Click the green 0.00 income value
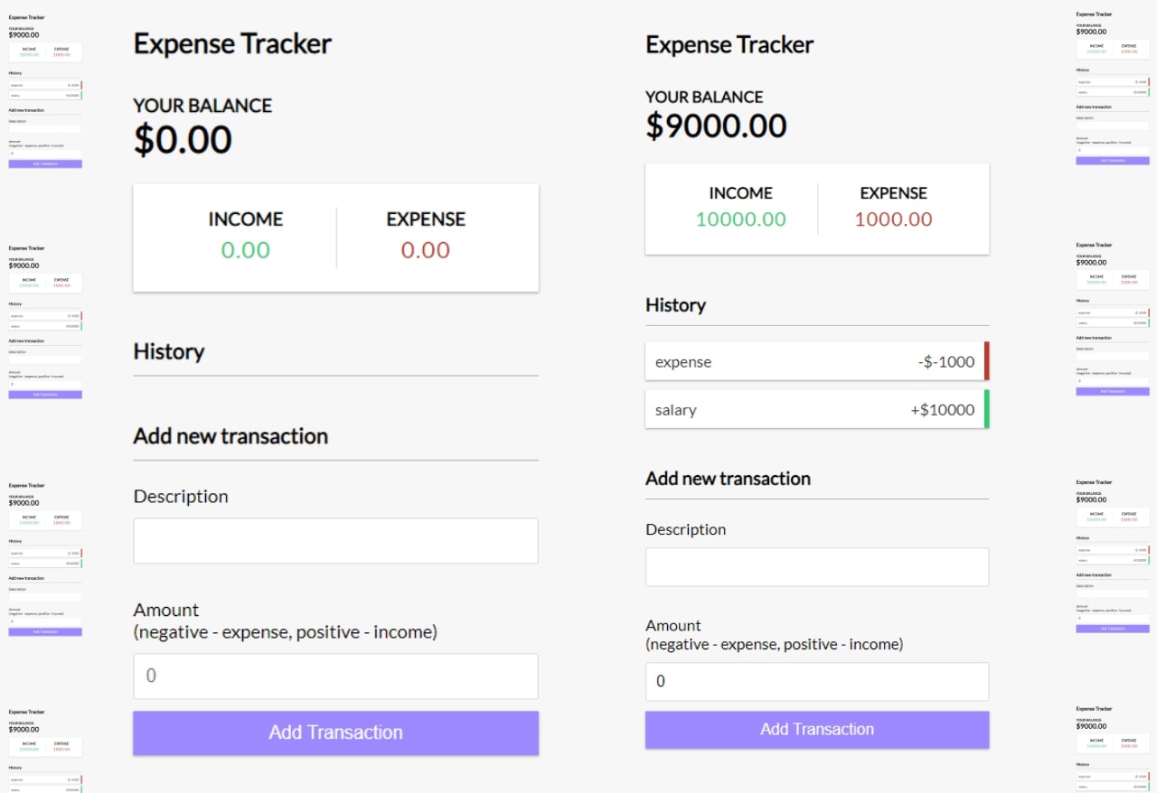Viewport: 1157px width, 793px height. pyautogui.click(x=246, y=250)
